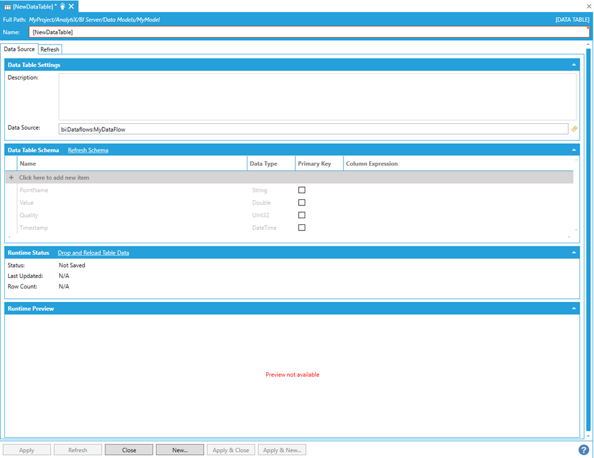Collapse the Data Table Schema section
This screenshot has height=458, width=594.
click(x=573, y=150)
